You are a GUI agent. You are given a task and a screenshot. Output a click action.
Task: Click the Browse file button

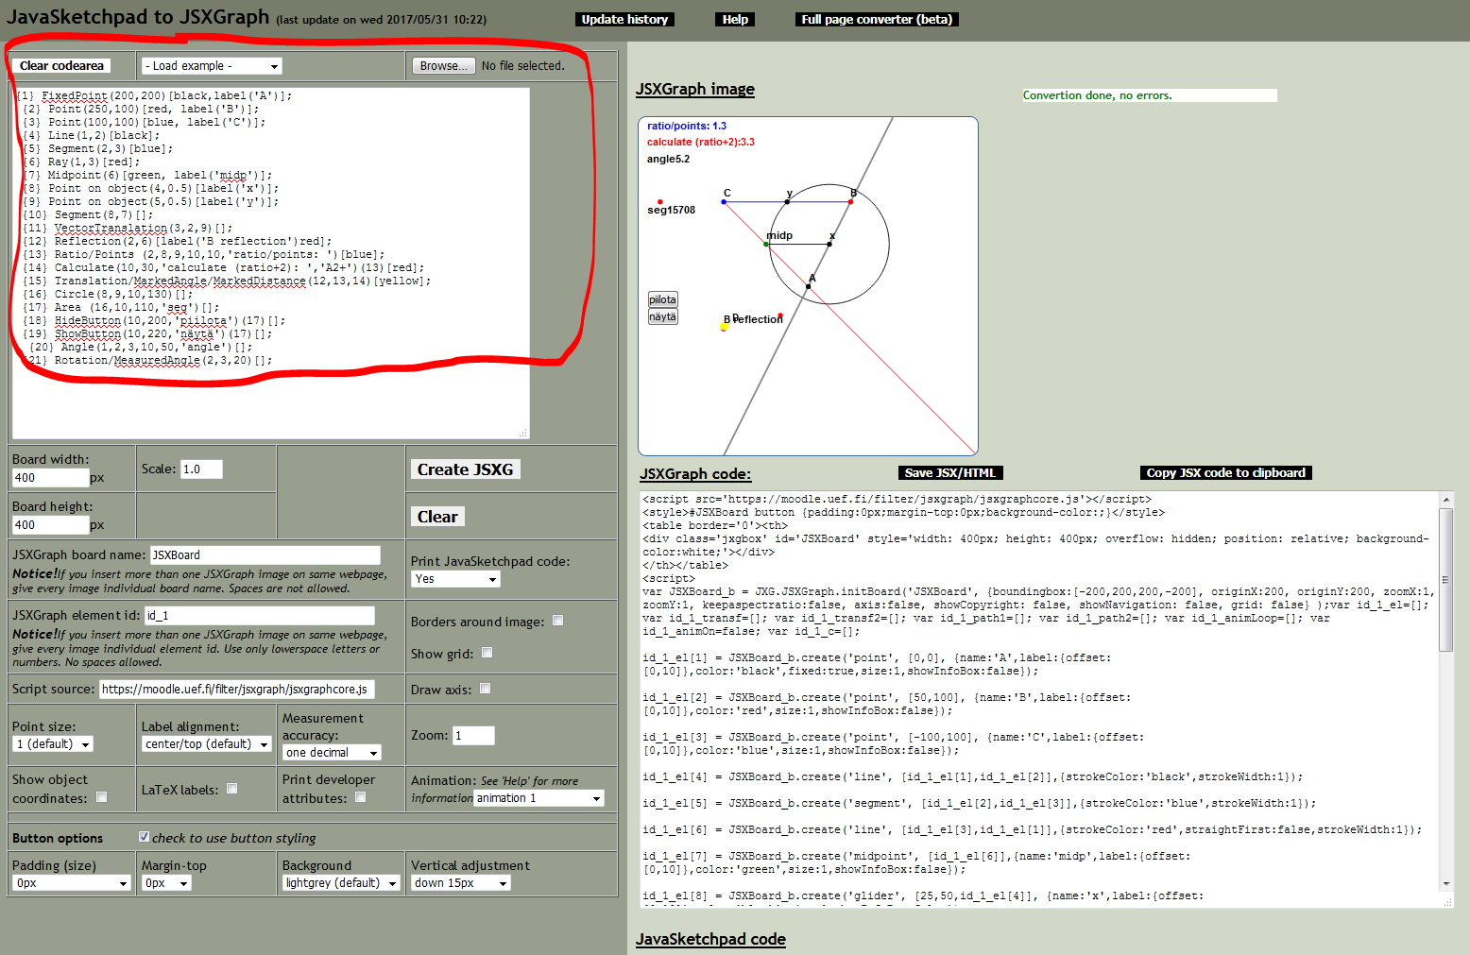click(x=443, y=66)
